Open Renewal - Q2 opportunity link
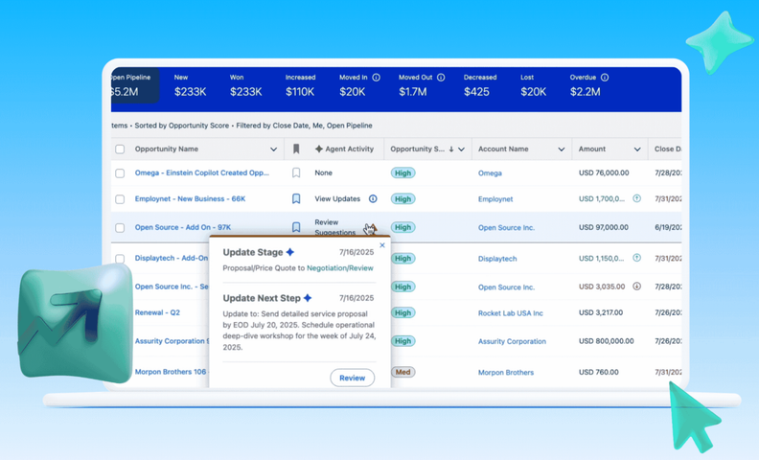The height and width of the screenshot is (460, 759). (x=157, y=312)
